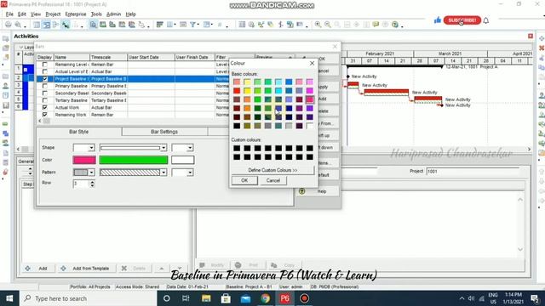Open the File menu
Viewport: 545px width, 306px height.
pos(9,14)
